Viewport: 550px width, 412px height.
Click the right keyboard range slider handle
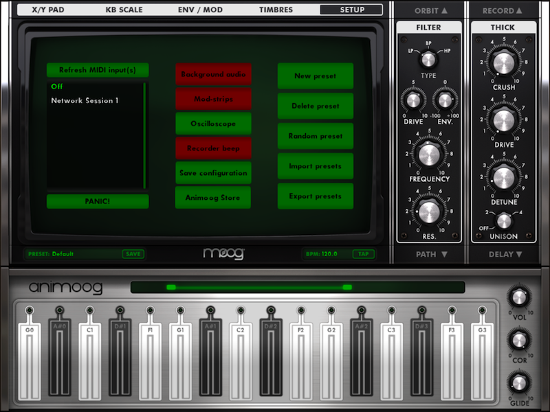pos(347,287)
